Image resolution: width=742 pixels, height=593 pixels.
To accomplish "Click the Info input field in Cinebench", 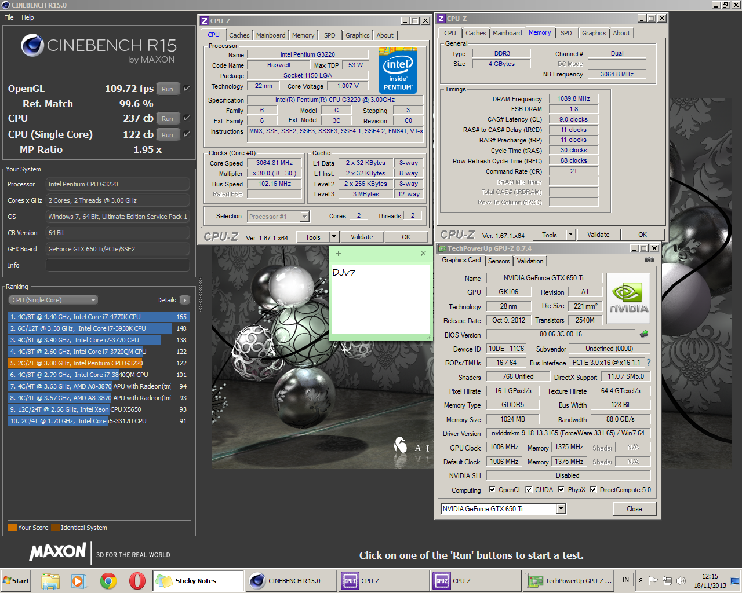I will tap(118, 265).
